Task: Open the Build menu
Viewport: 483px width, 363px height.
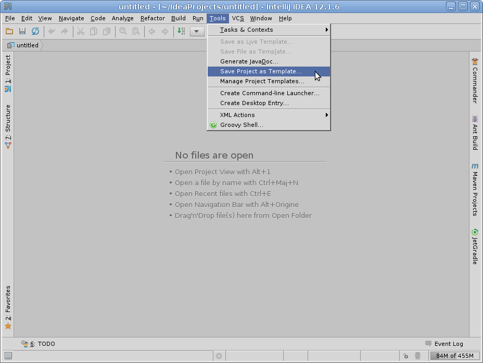Action: coord(179,18)
